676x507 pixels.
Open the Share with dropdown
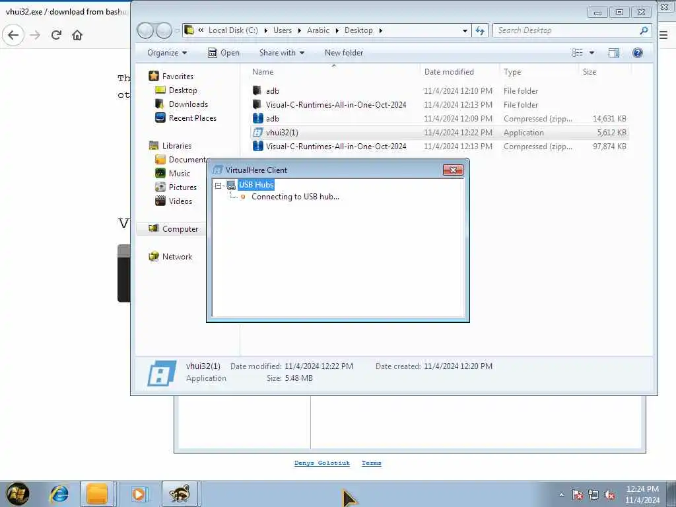(281, 53)
